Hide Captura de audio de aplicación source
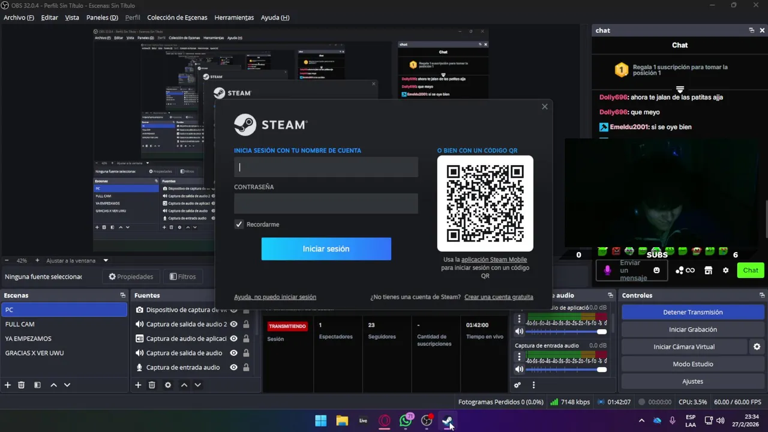The image size is (768, 432). pos(233,338)
